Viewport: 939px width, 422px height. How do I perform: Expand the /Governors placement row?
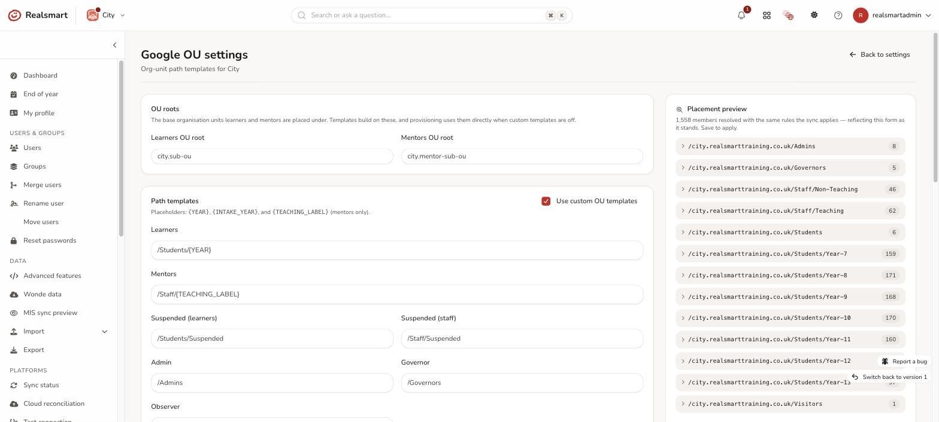[x=790, y=168]
